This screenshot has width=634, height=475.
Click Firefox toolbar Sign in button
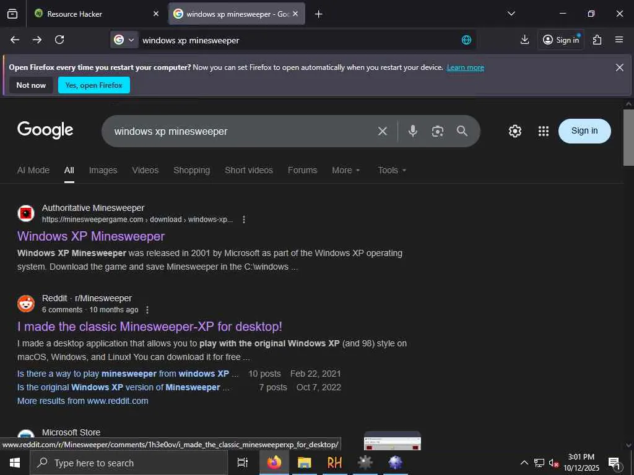[561, 40]
